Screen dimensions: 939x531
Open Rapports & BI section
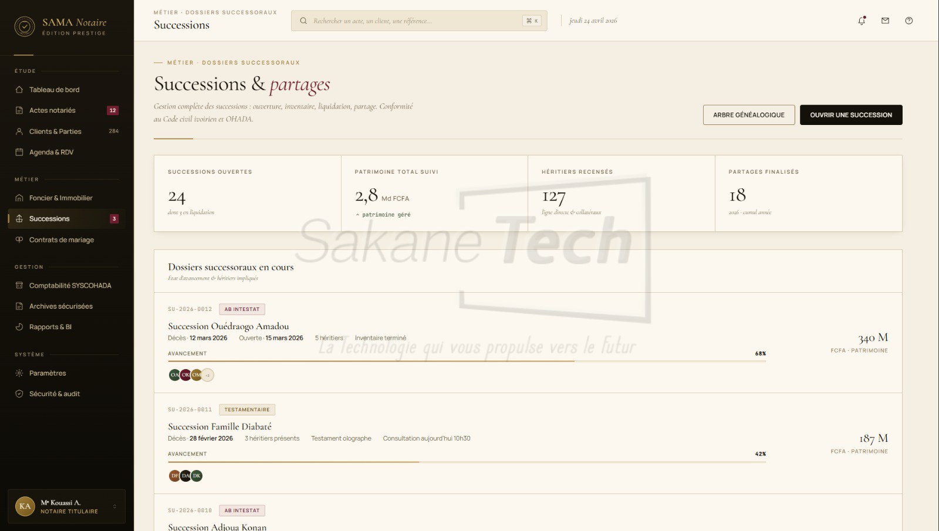tap(66, 327)
